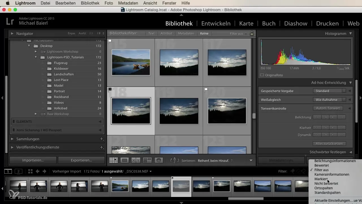Click the grid vertical scrollbar handle
Screen dimensions: 362x204
[x=254, y=116]
